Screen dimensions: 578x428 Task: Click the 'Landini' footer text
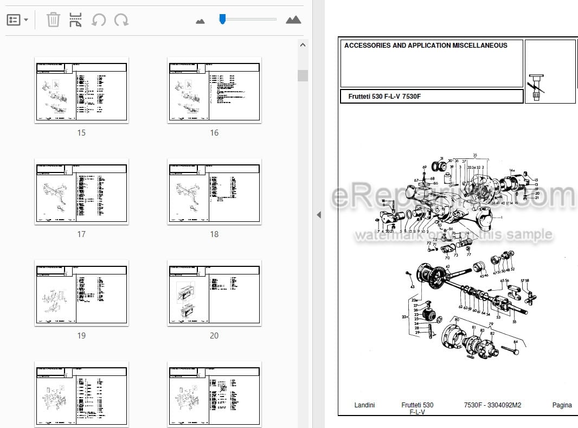364,405
